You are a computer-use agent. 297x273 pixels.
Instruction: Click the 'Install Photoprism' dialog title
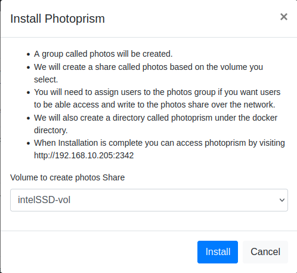point(57,19)
